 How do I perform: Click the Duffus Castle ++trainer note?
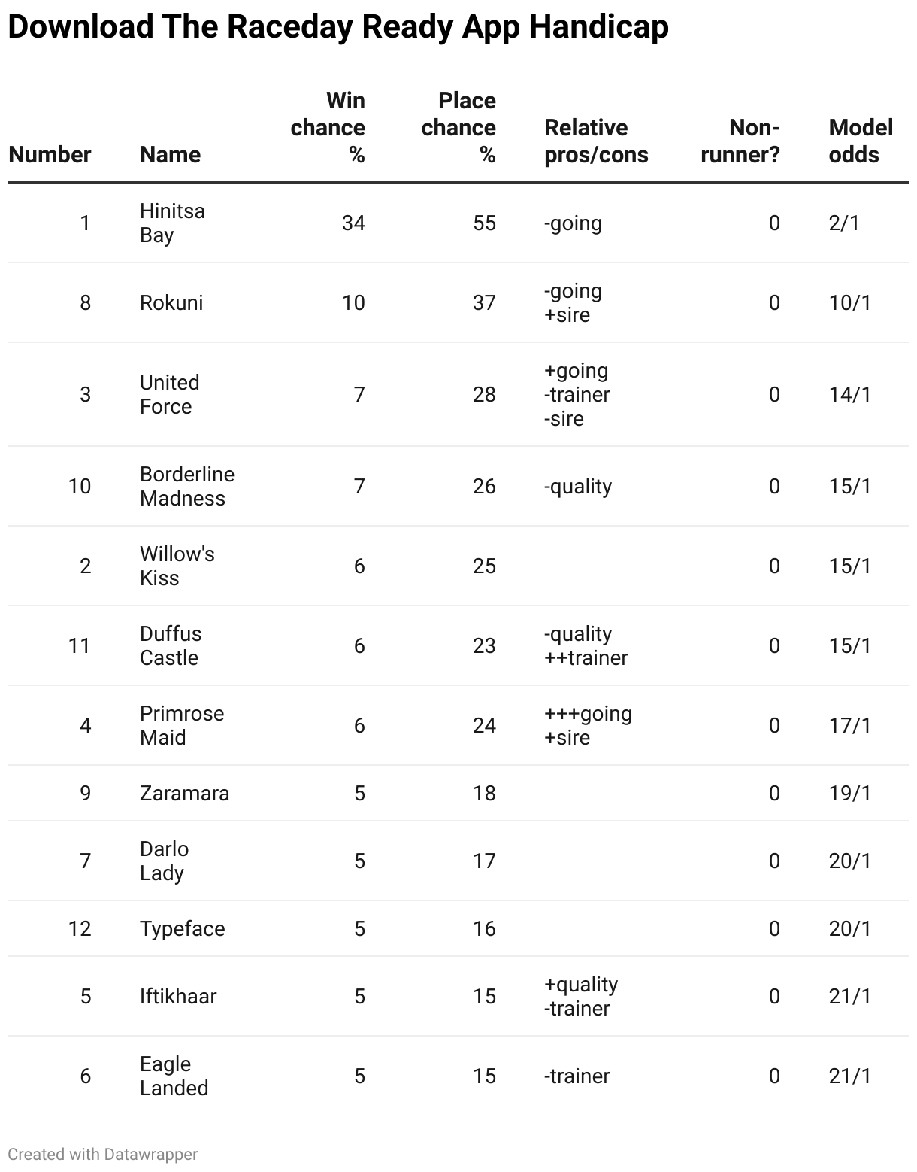(x=586, y=657)
